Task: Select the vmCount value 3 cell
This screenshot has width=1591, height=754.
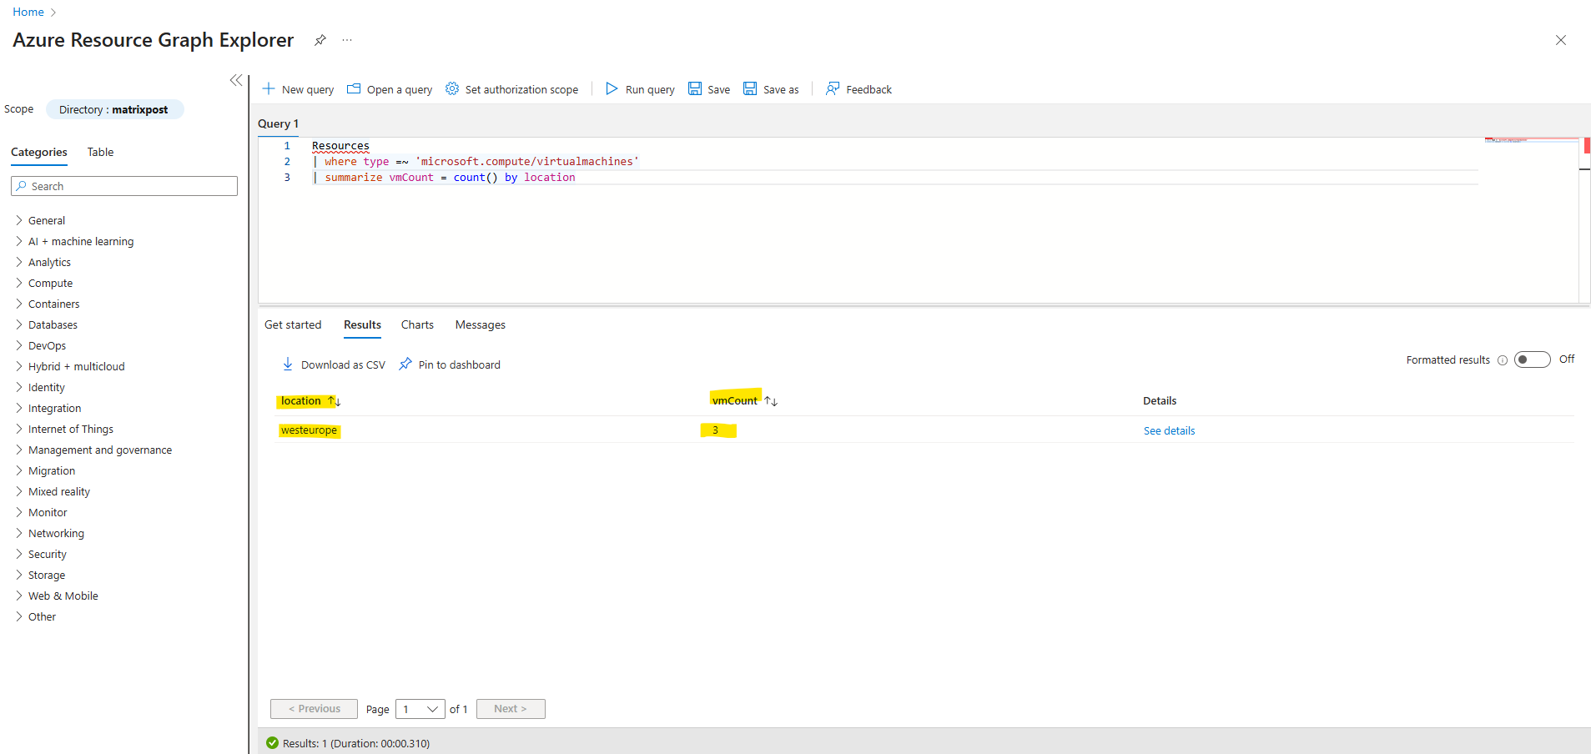Action: [715, 430]
